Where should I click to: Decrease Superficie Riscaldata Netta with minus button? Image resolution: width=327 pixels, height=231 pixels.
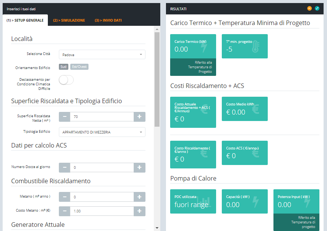pos(65,117)
